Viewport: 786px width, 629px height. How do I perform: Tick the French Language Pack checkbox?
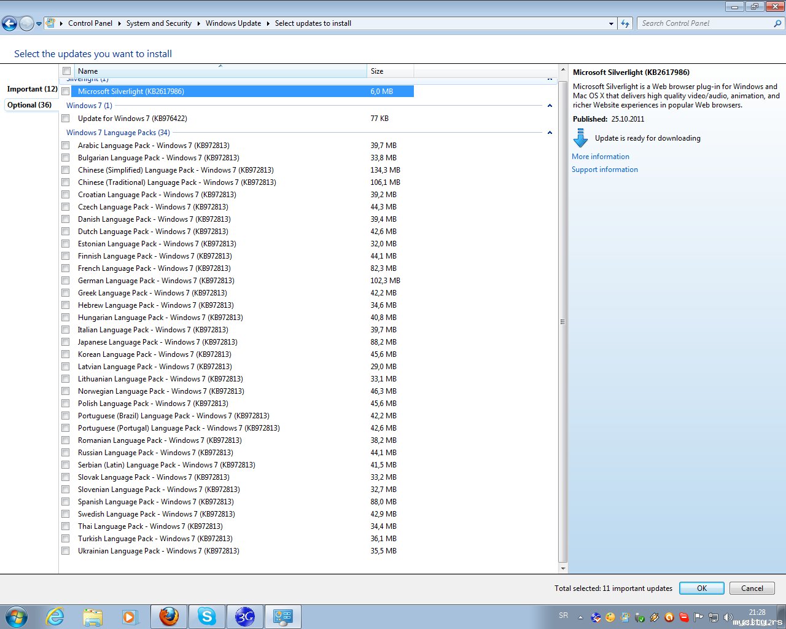[66, 268]
